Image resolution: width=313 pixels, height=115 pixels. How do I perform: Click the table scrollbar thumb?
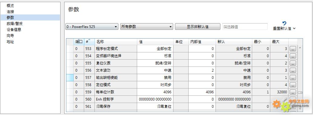click(x=300, y=92)
